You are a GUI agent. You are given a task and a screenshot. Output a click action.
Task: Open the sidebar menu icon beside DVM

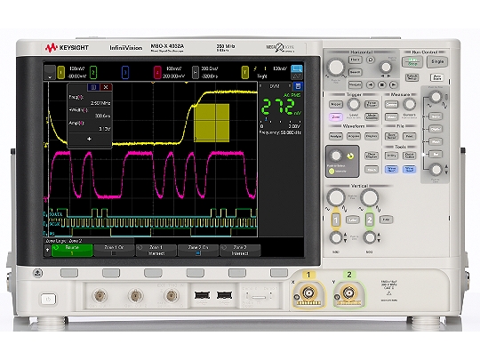pos(297,86)
